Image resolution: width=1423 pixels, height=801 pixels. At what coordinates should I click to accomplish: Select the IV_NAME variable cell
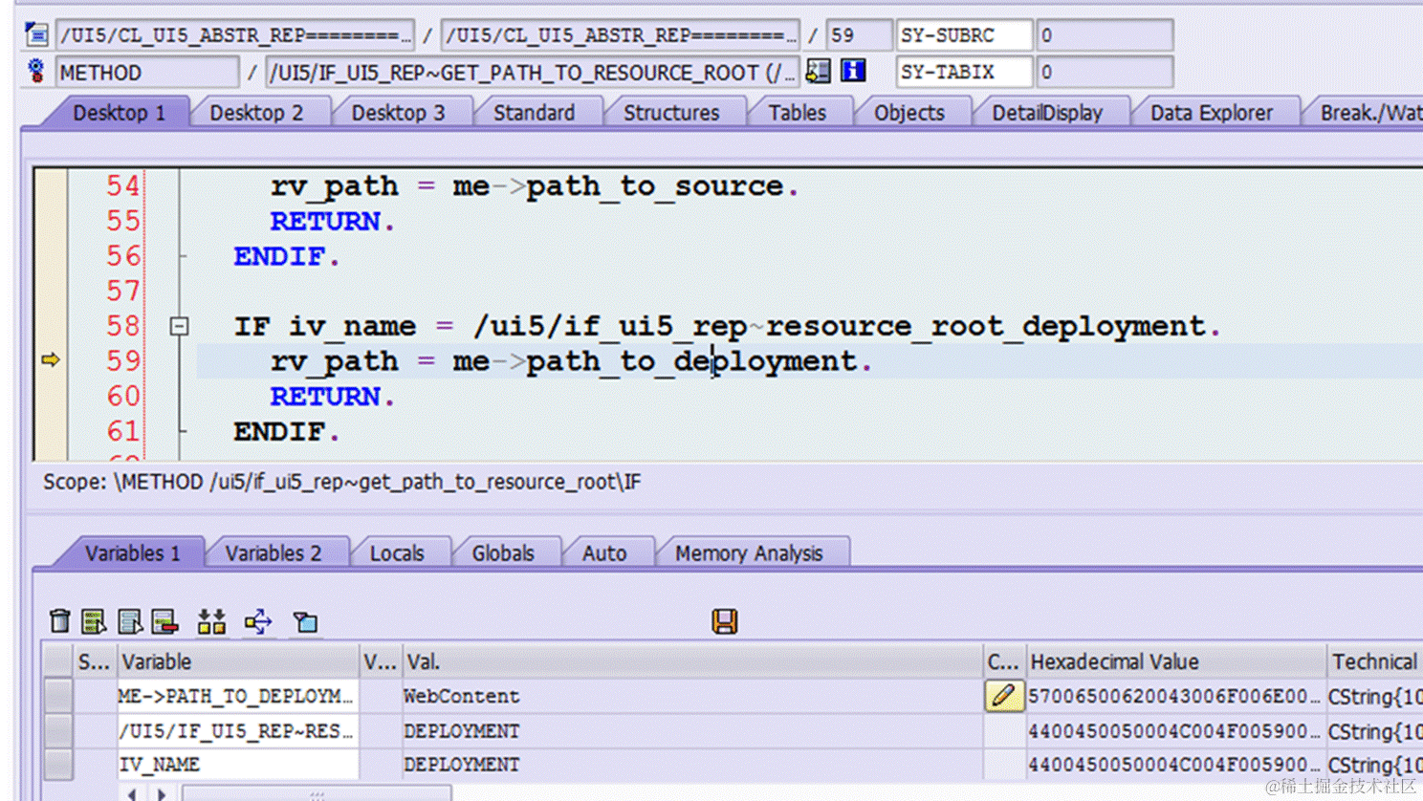click(237, 765)
